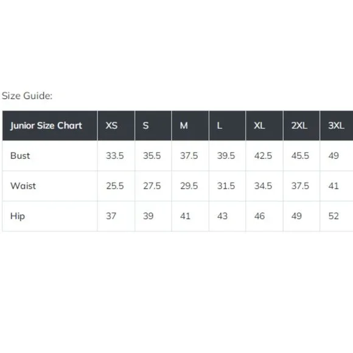This screenshot has width=353, height=353.
Task: Select the XS column header
Action: [x=116, y=125]
